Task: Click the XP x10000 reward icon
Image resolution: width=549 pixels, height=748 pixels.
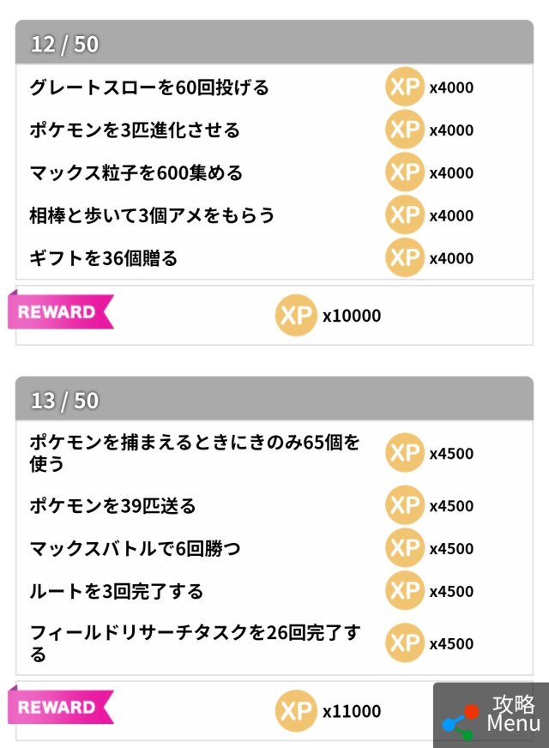Action: point(296,316)
